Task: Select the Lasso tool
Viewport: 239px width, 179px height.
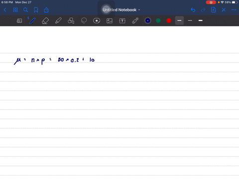Action: point(84,21)
